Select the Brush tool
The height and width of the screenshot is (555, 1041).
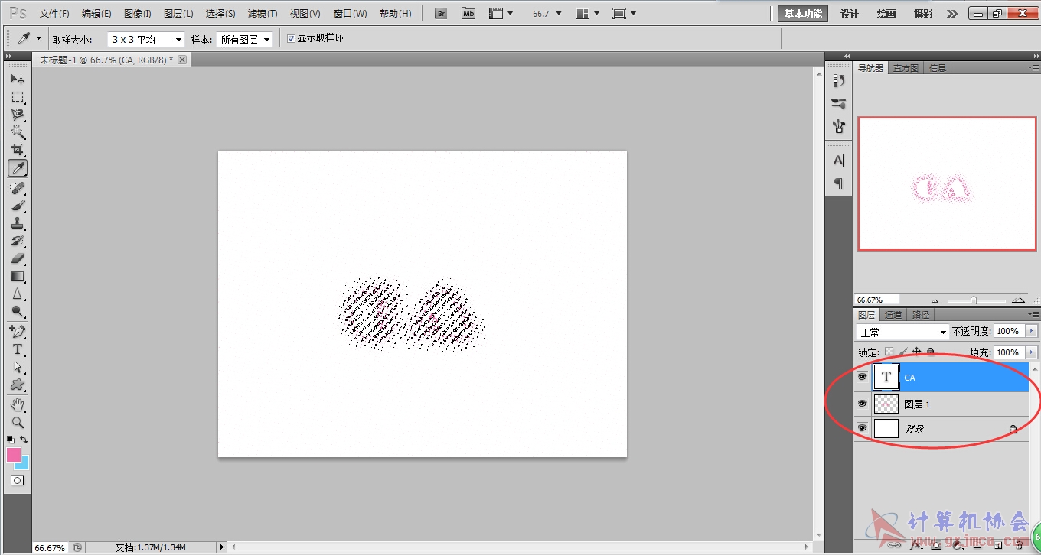coord(18,206)
